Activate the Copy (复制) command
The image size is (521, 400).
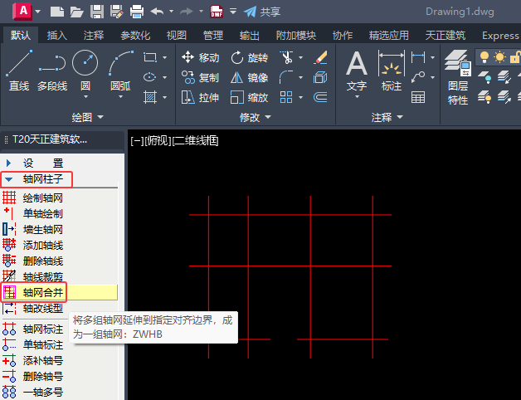201,77
